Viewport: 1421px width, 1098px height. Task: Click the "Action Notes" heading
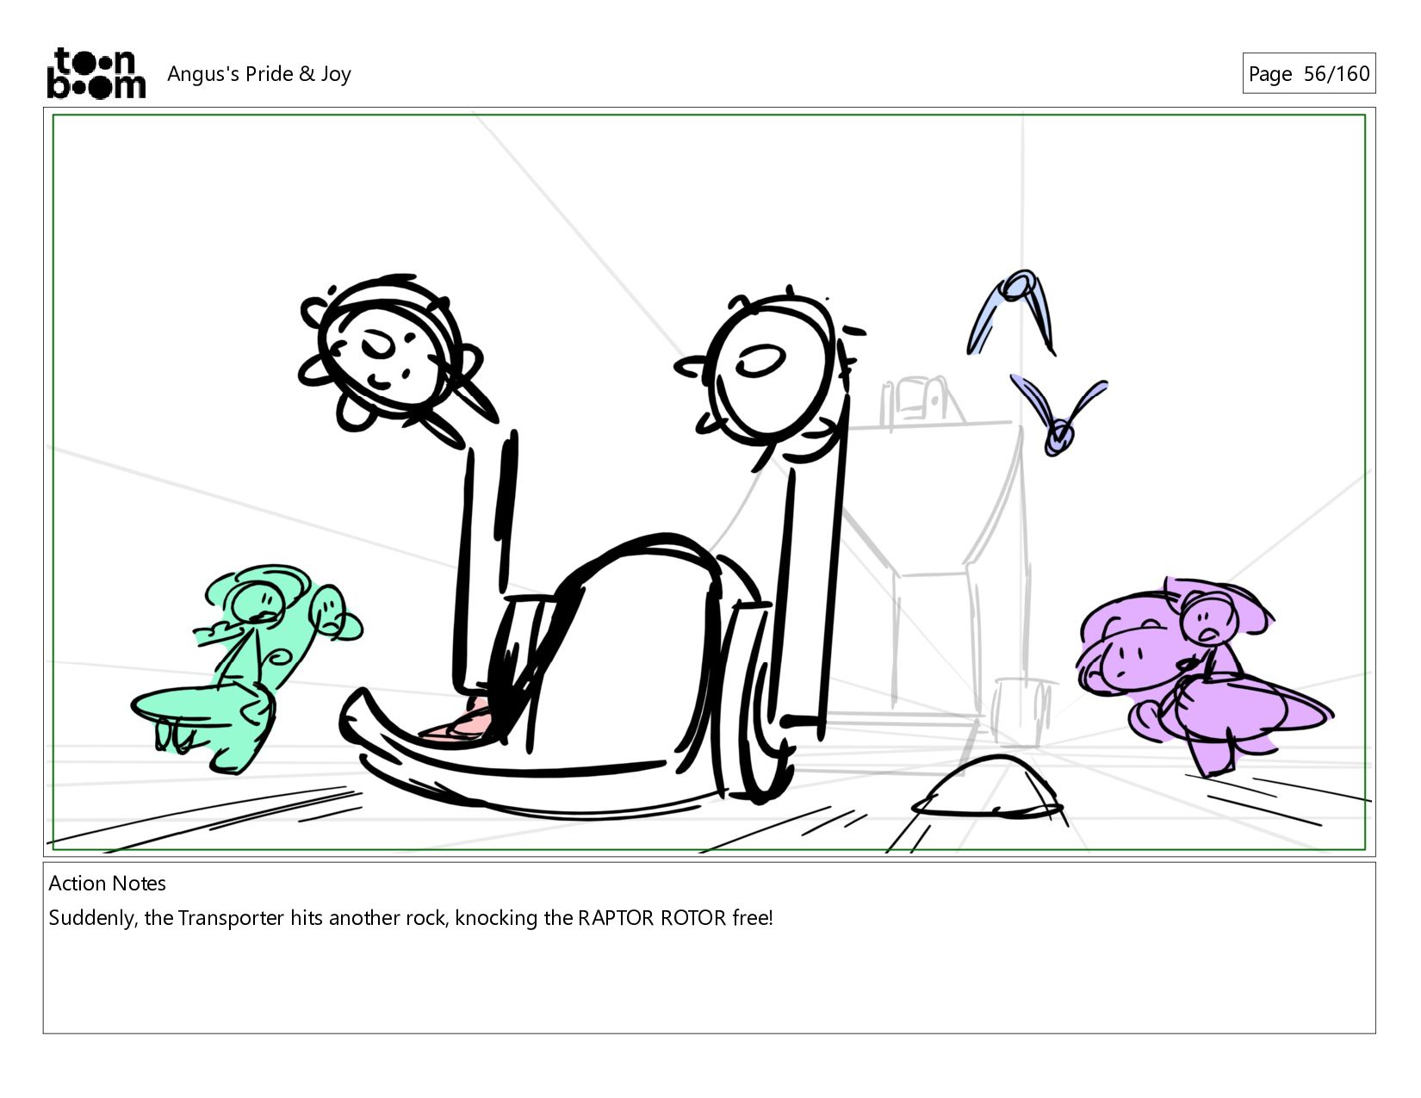(x=108, y=884)
